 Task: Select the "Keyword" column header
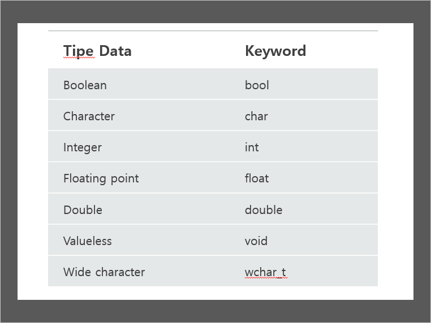click(x=275, y=51)
